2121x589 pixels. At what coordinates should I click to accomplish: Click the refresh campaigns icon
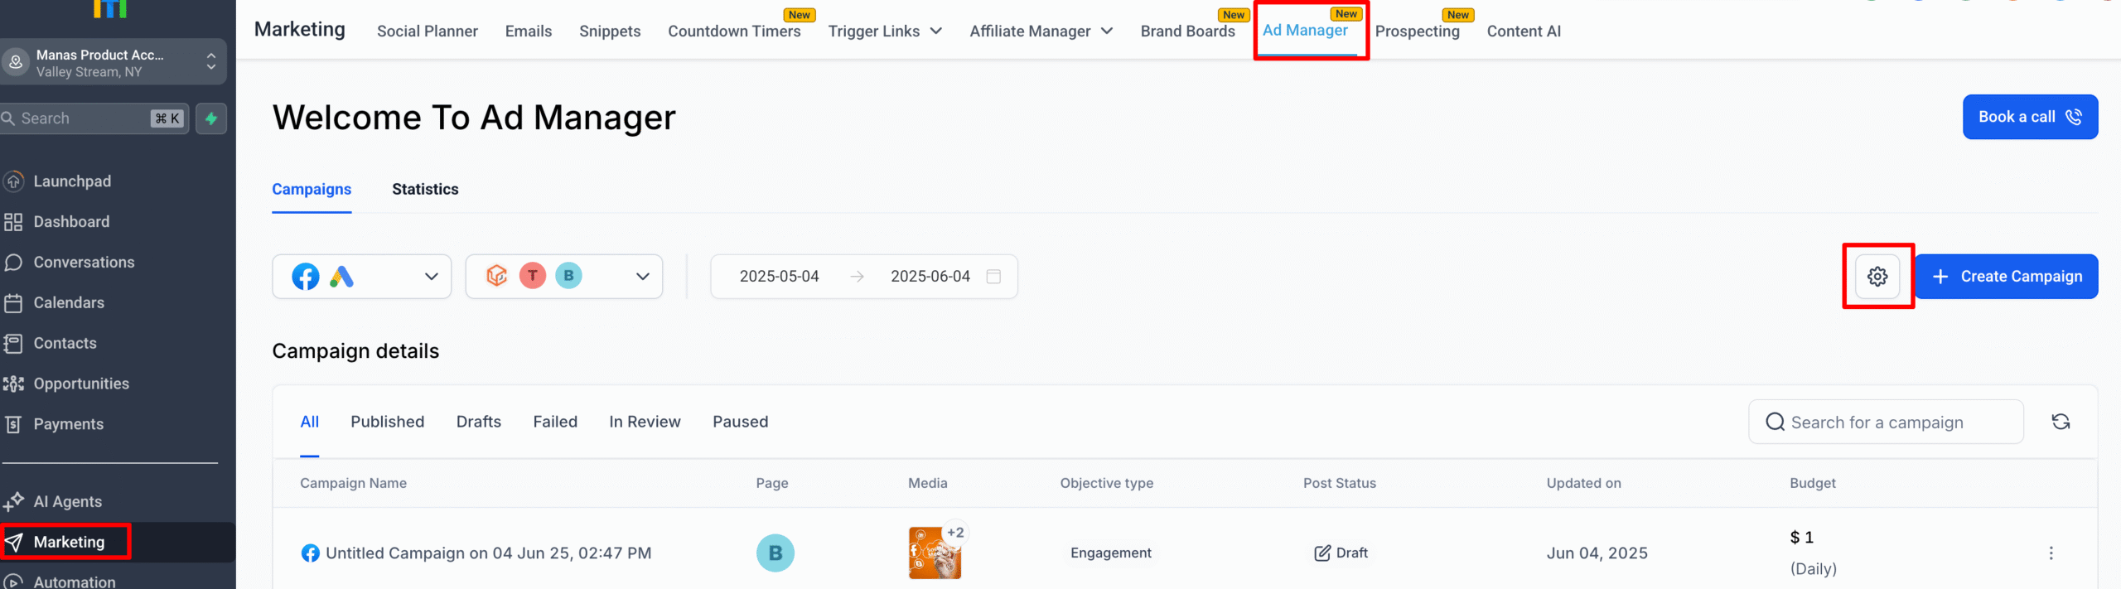pos(2061,422)
